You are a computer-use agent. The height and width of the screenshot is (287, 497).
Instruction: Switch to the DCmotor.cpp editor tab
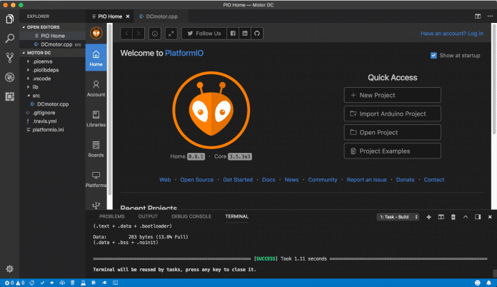pyautogui.click(x=161, y=15)
